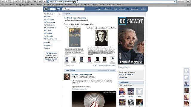Open Документи in left menu
Screen dimensions: 191x107
tap(48, 45)
